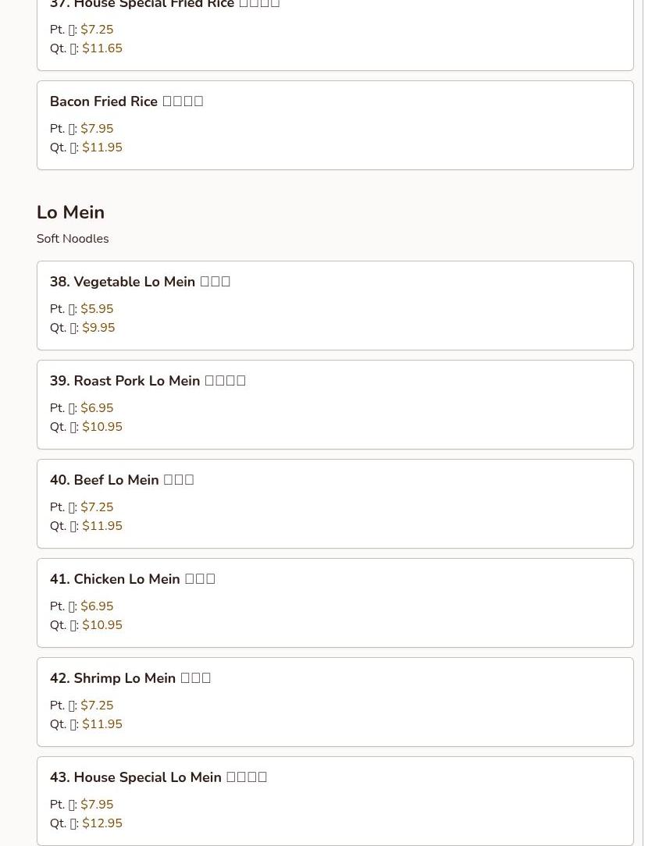659x846 pixels.
Task: Pick the $7.95 pint price for Bacon Fried Rice
Action: (97, 129)
